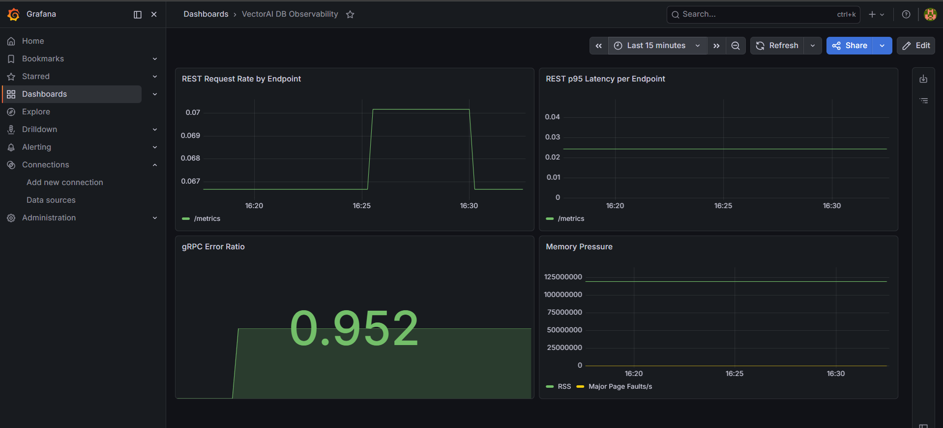Expand the Drilldown section chevron
This screenshot has height=428, width=943.
coord(155,130)
